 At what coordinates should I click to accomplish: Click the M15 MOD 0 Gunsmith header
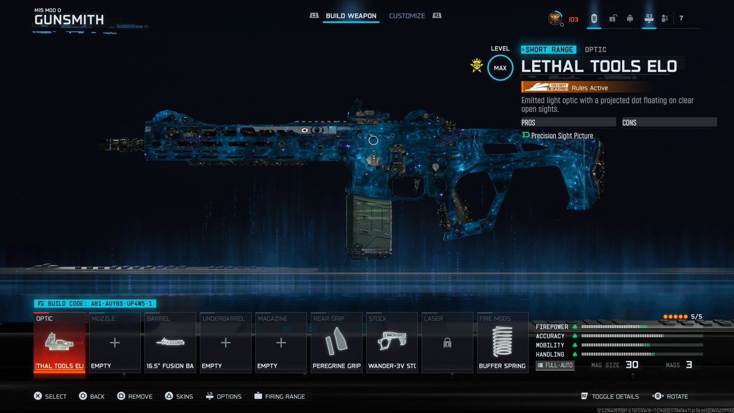point(69,17)
